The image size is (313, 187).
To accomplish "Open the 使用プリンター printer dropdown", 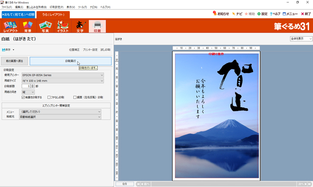I will pos(62,75).
